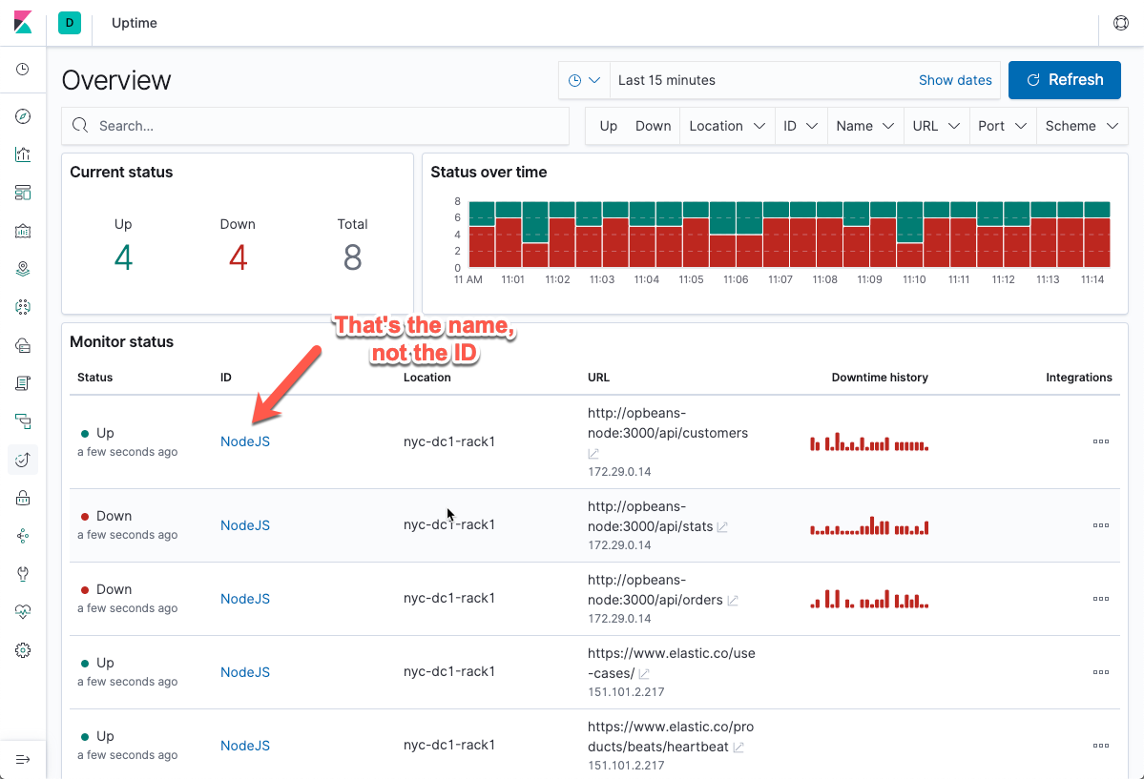Open Dev Tools via the wrench icon

(22, 573)
